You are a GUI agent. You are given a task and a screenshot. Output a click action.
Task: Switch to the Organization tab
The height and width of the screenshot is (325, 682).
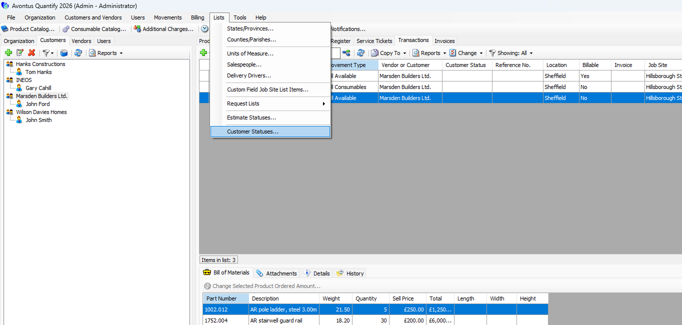[x=19, y=41]
